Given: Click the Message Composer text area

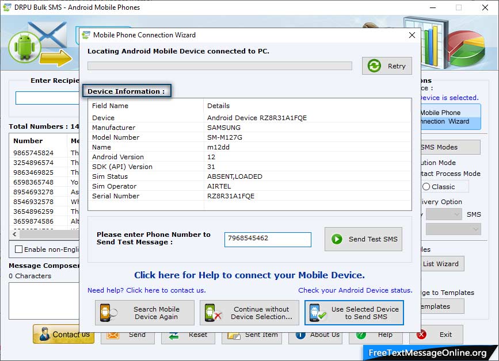Looking at the screenshot, I should 44,301.
